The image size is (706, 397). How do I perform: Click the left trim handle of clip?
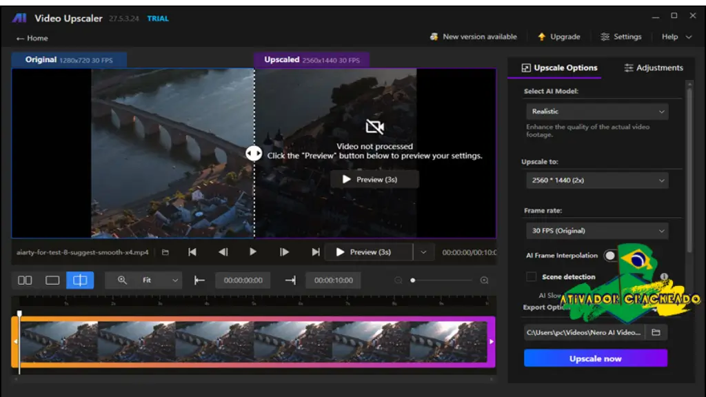pos(15,342)
